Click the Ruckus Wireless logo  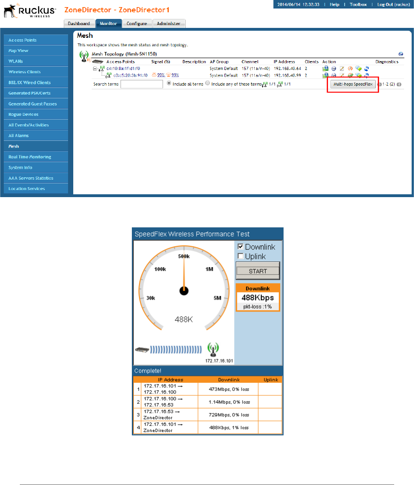tap(30, 10)
